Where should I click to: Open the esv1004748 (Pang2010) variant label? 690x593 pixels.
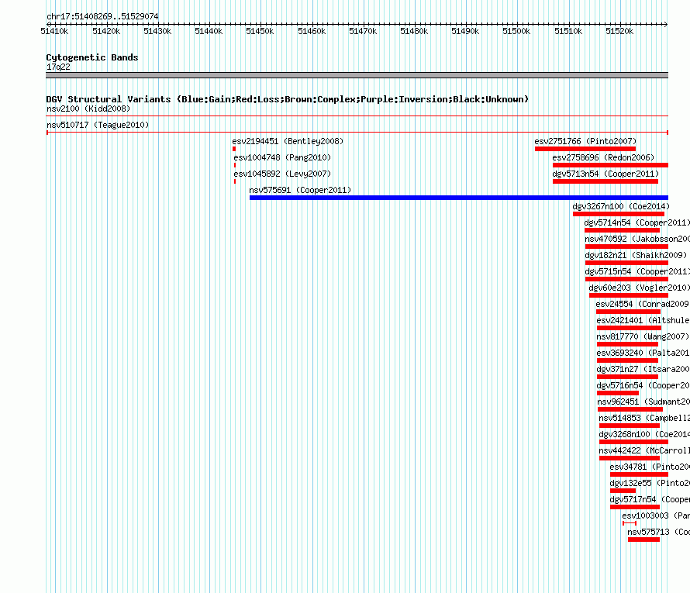point(282,157)
